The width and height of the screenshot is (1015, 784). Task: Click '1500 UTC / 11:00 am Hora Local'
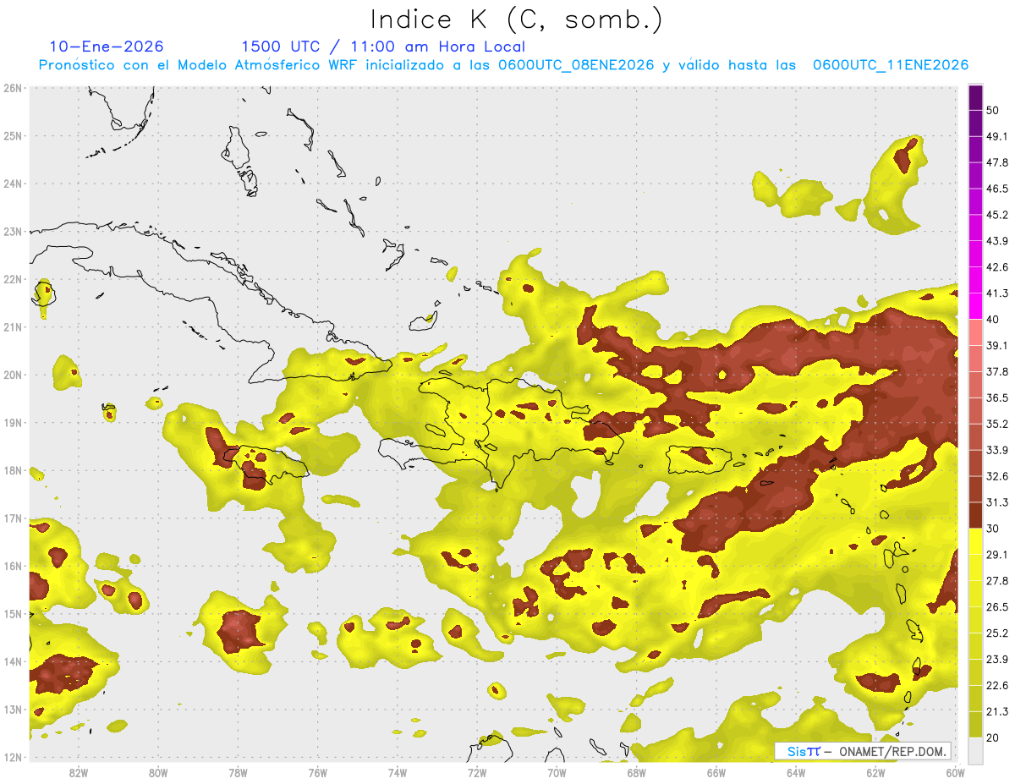pos(383,47)
